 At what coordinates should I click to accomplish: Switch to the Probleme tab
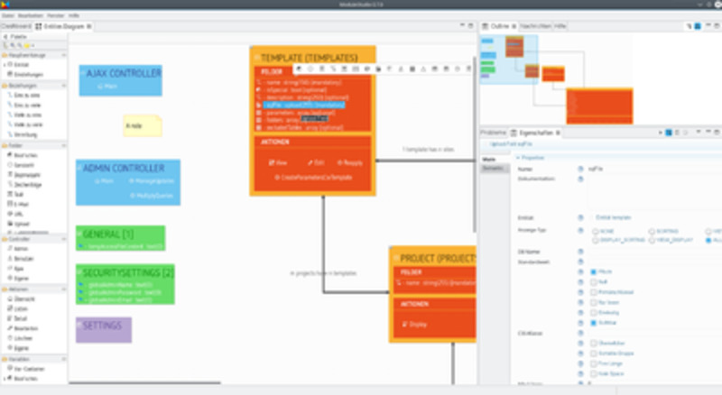click(x=493, y=133)
